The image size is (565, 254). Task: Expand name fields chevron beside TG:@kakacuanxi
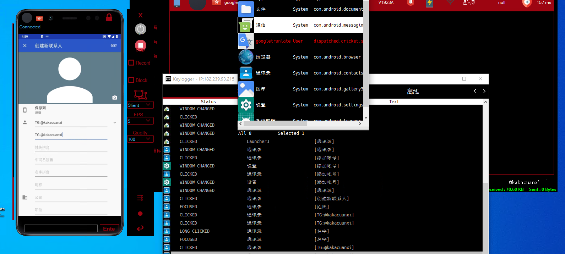[115, 123]
